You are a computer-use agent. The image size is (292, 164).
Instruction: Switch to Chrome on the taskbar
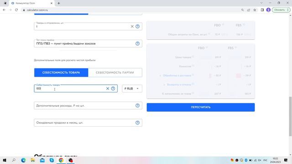point(61,160)
